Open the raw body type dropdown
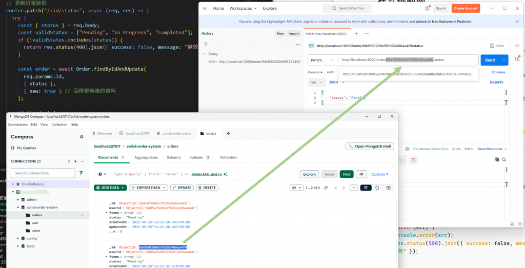This screenshot has height=268, width=525. pyautogui.click(x=316, y=82)
